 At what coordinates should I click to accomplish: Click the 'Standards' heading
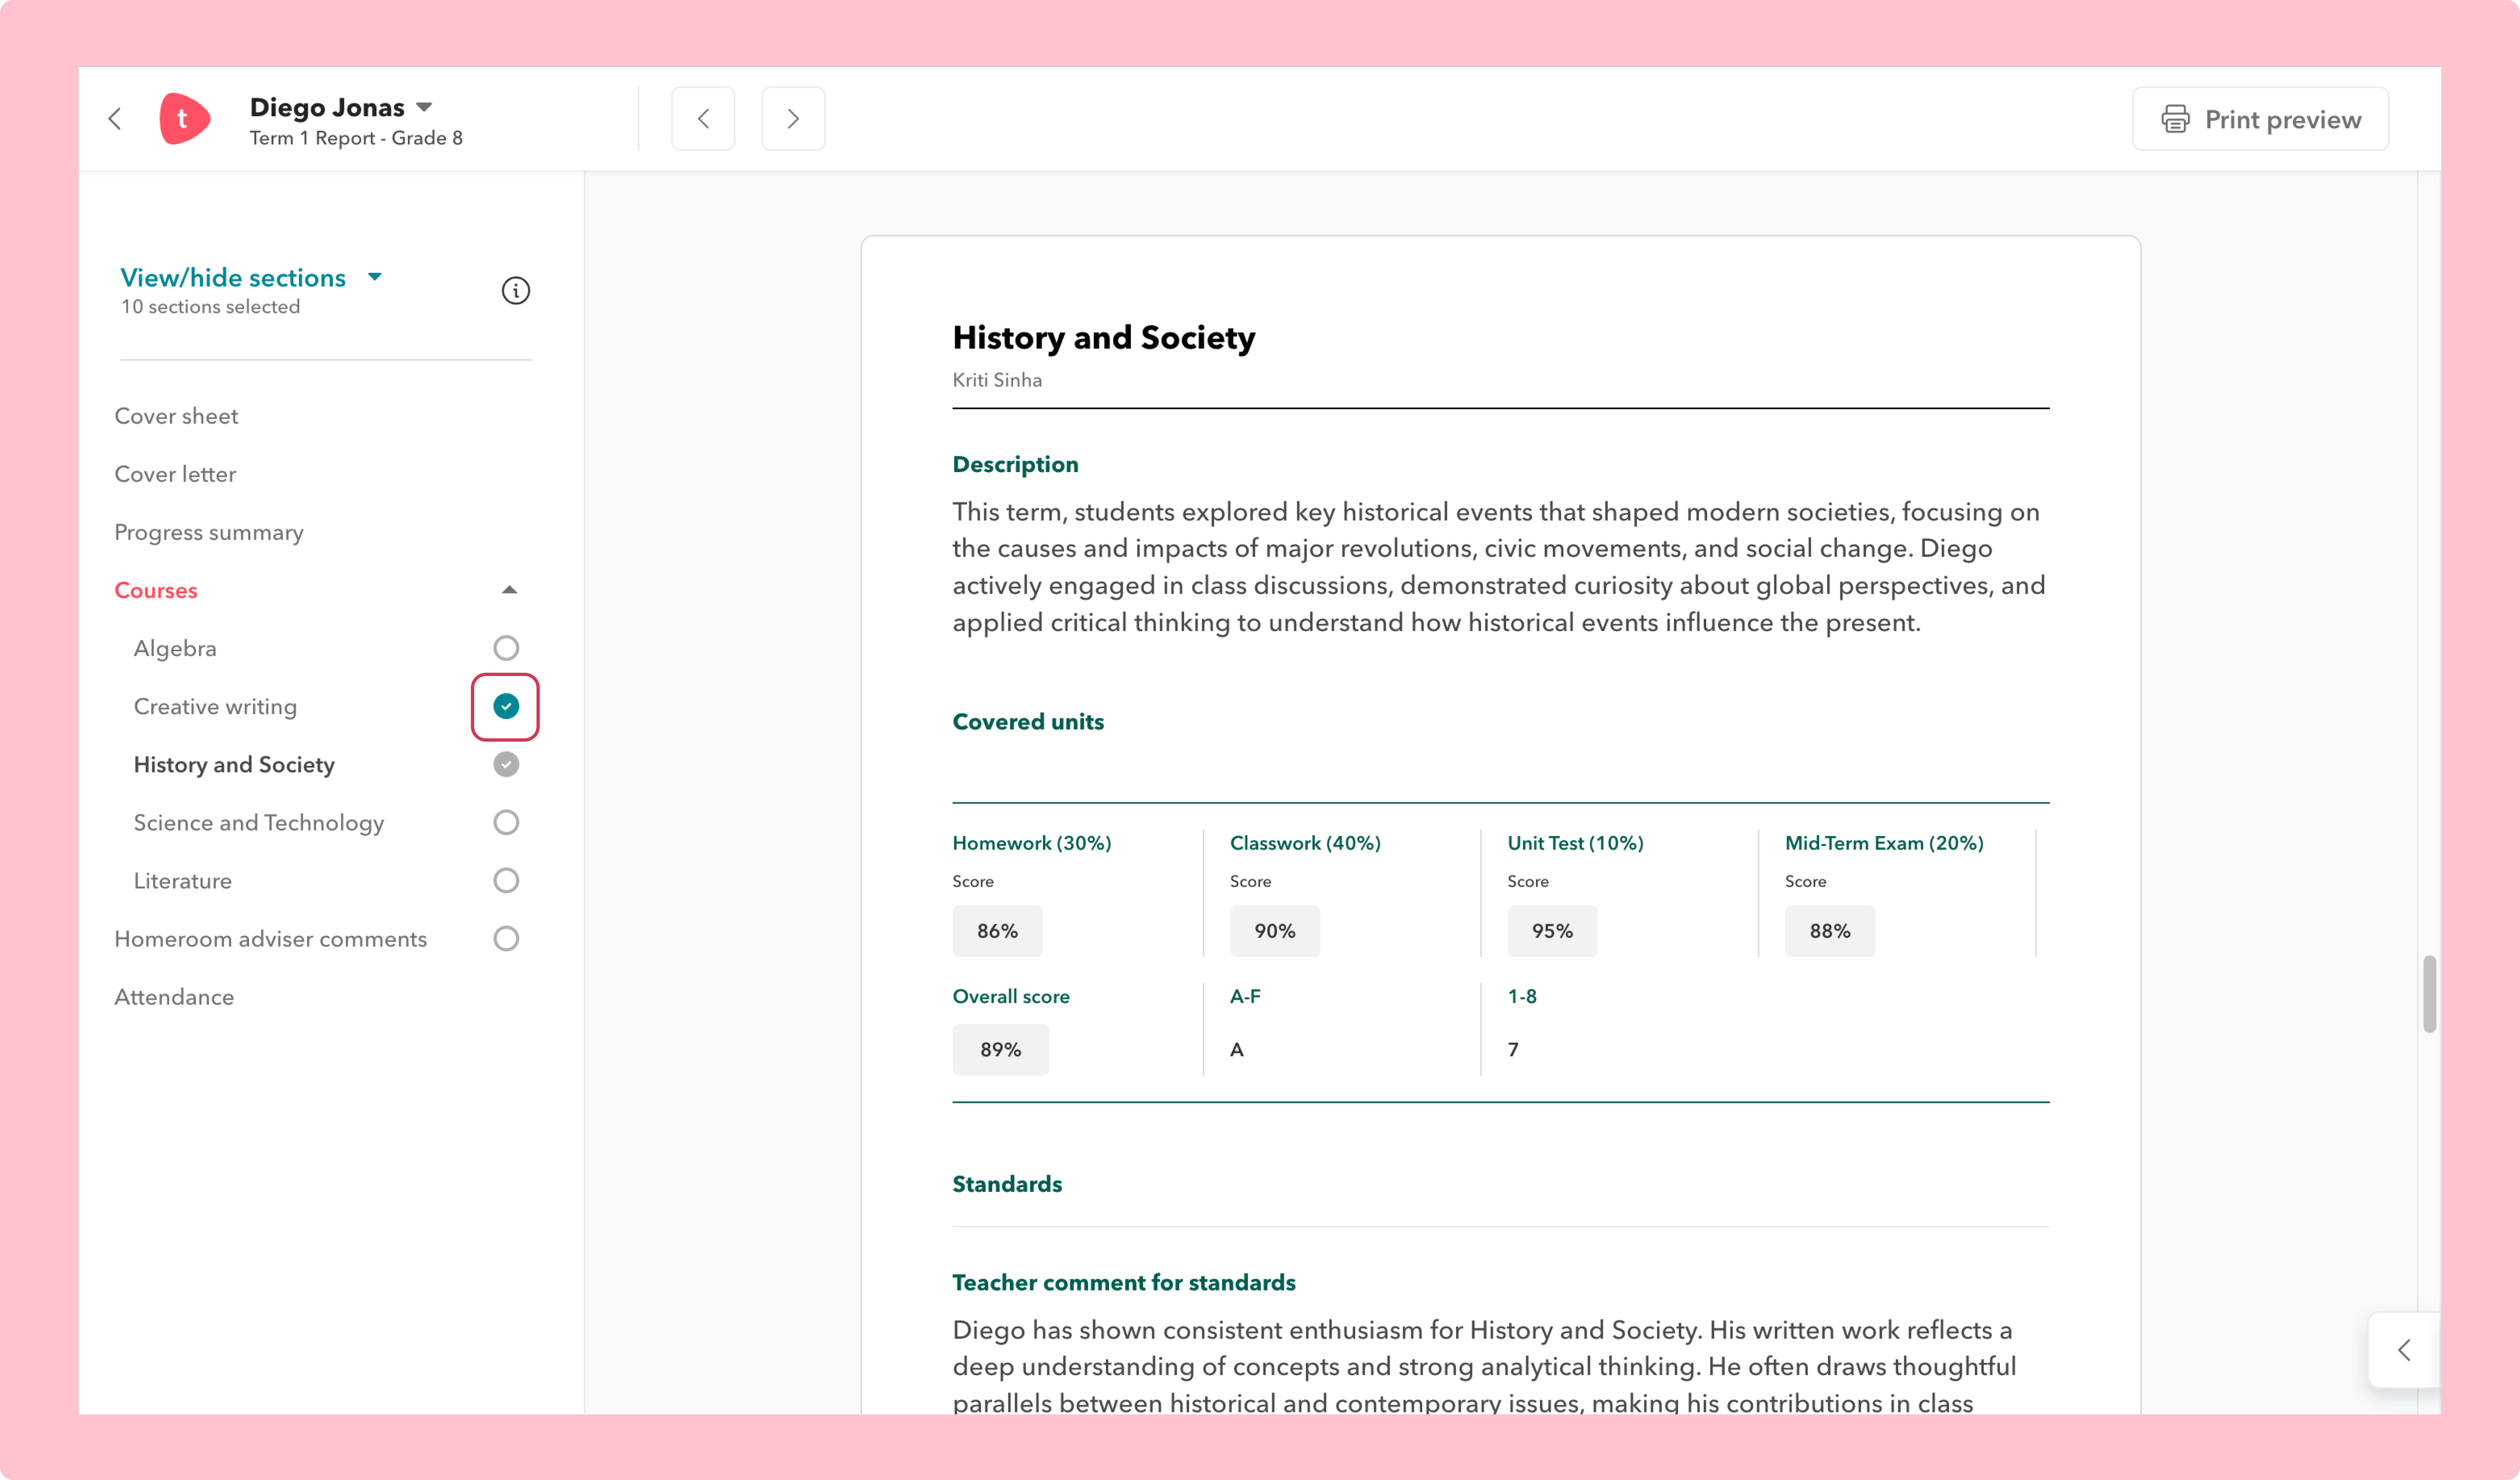click(1007, 1184)
